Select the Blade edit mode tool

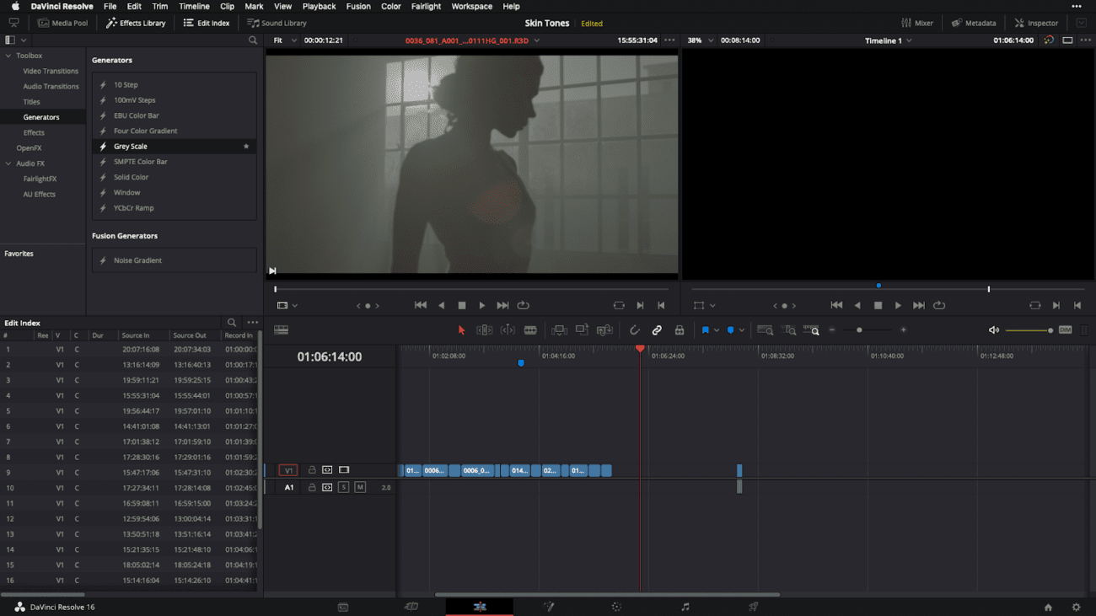pyautogui.click(x=530, y=329)
